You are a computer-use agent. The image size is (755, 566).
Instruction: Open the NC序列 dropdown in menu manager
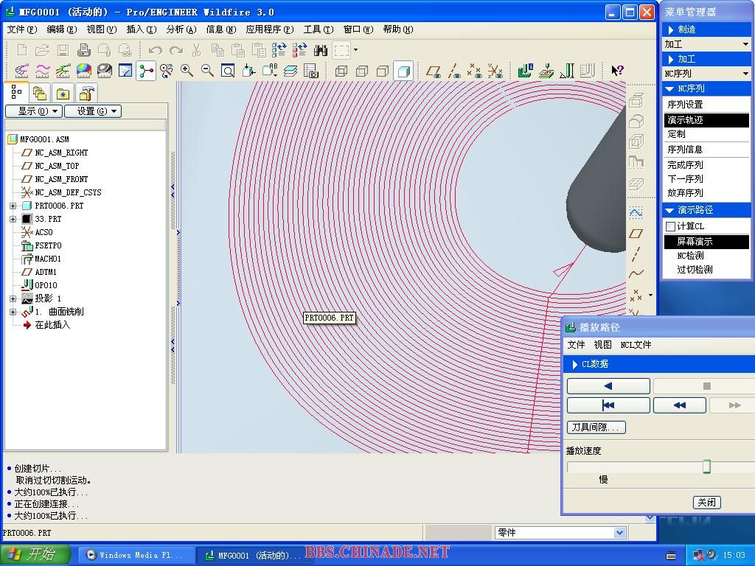(706, 74)
